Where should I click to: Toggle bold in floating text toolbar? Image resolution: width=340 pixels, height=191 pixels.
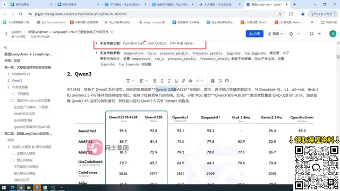[x=155, y=81]
